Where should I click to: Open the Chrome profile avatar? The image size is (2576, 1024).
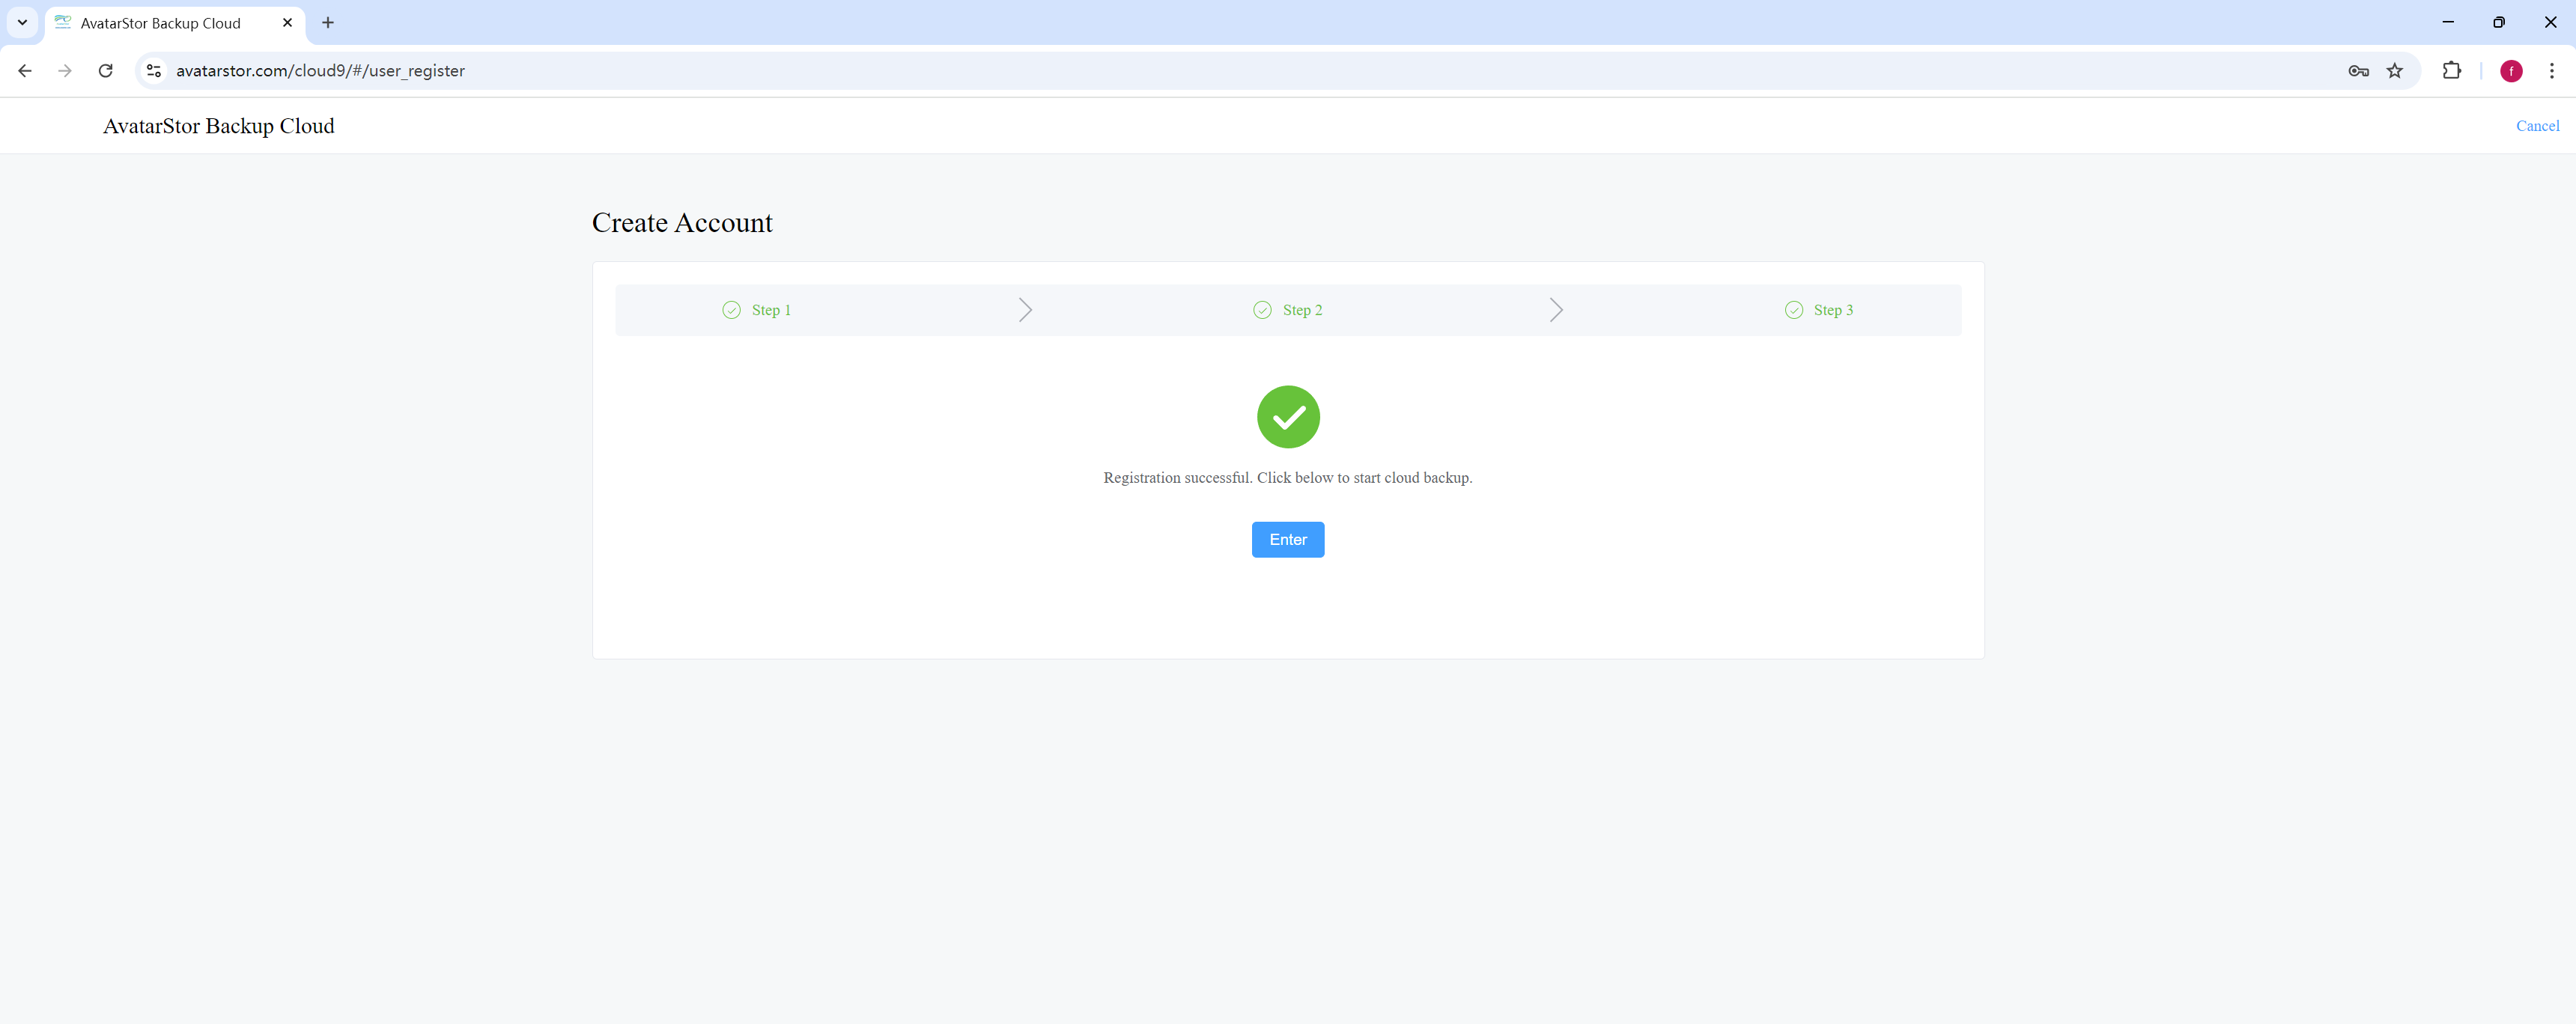pyautogui.click(x=2511, y=71)
